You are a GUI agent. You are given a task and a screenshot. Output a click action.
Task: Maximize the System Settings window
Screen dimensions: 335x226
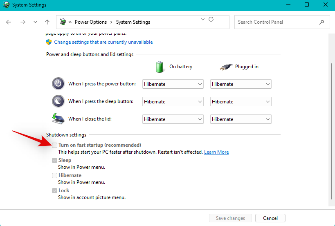point(307,4)
